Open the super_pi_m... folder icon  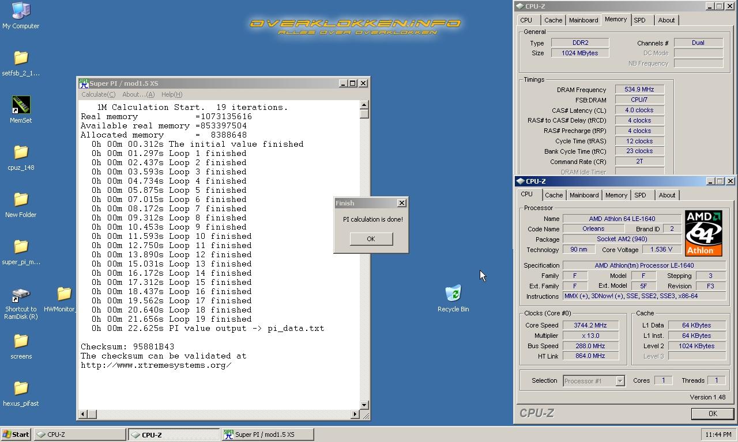click(x=21, y=247)
